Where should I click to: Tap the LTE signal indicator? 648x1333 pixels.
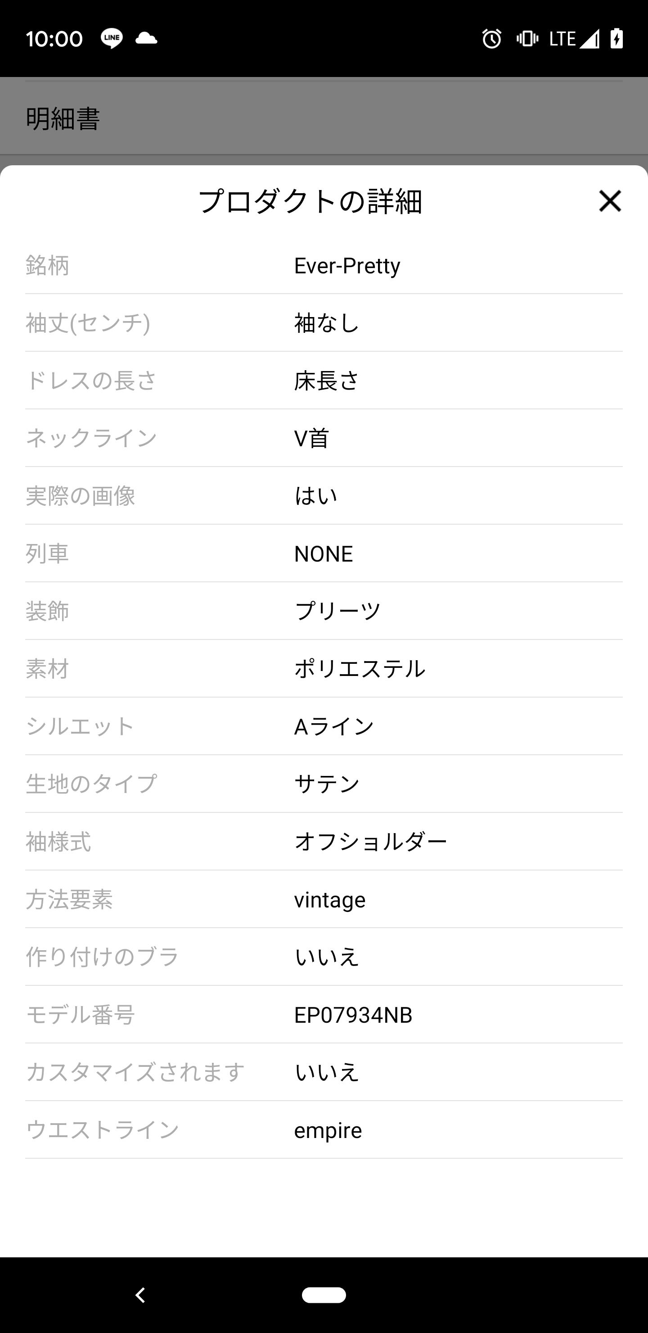coord(574,39)
